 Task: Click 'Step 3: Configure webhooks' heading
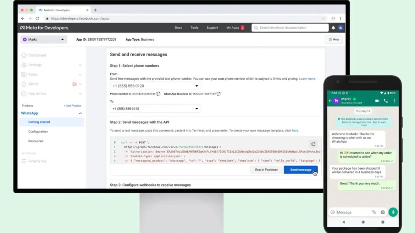click(x=150, y=185)
